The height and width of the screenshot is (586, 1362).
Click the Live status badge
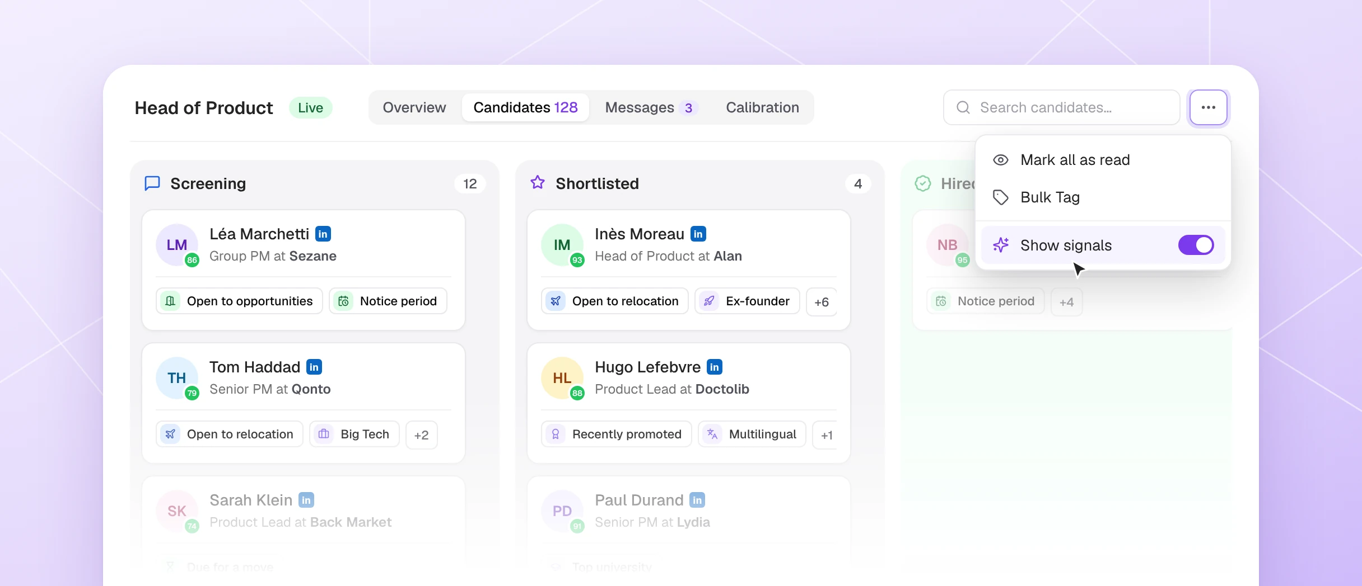(x=310, y=107)
